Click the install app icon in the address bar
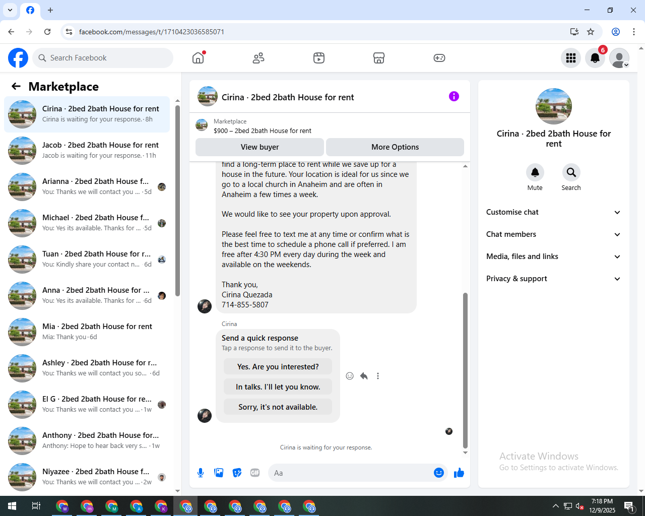This screenshot has width=645, height=516. click(x=574, y=32)
